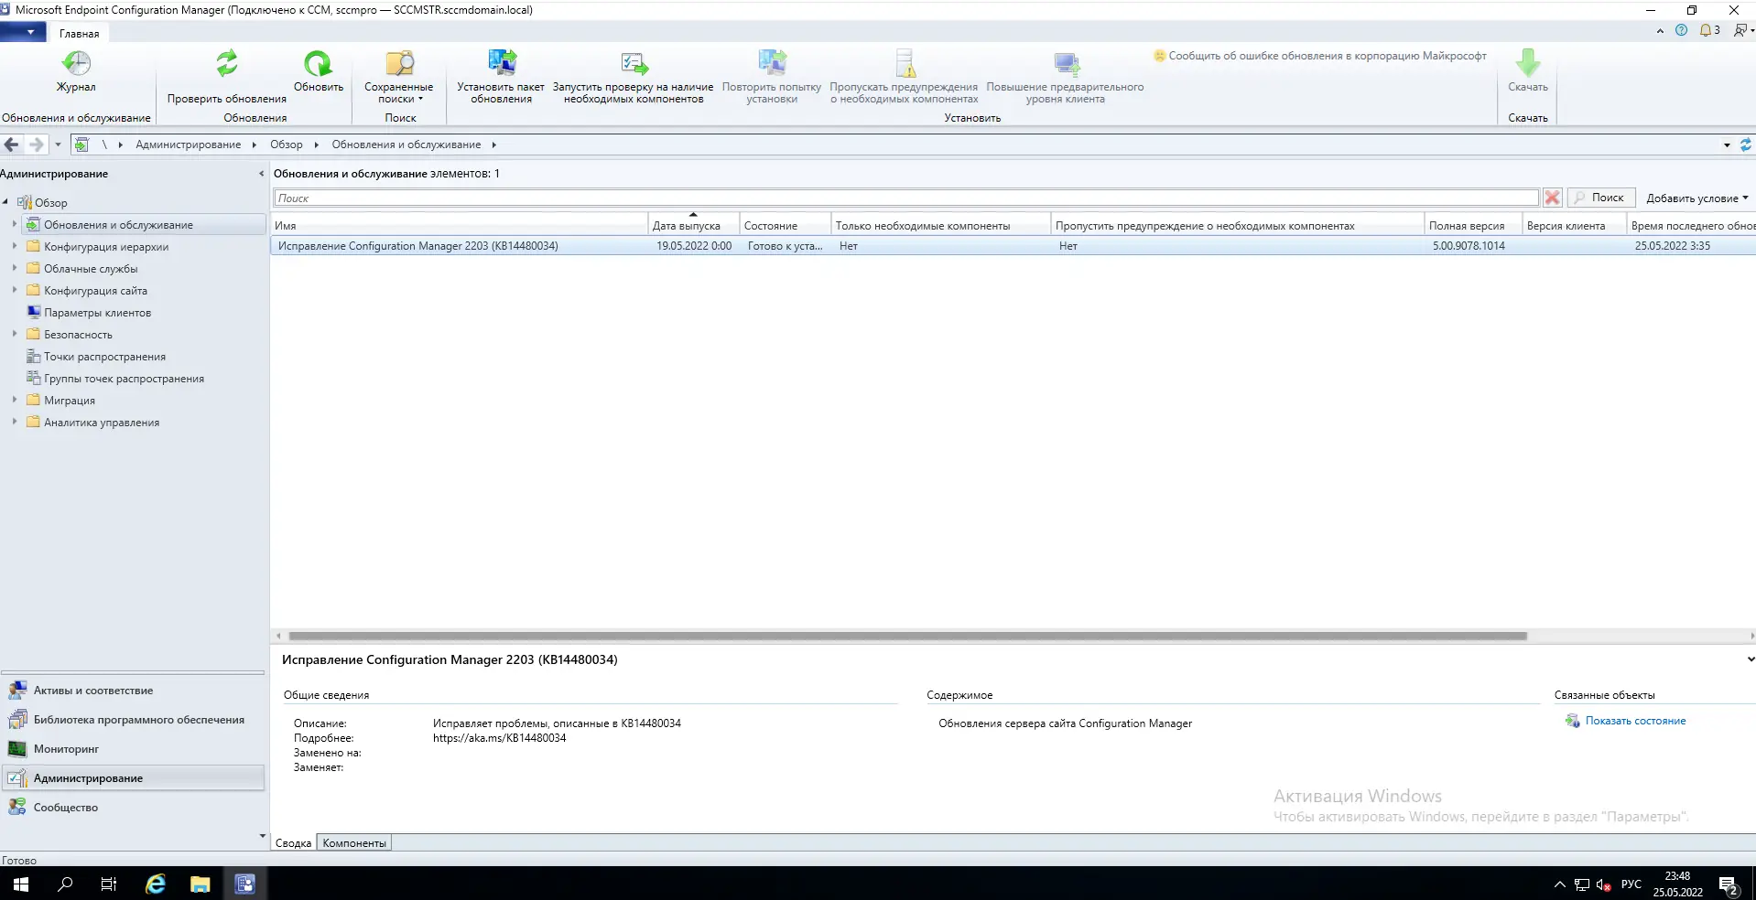
Task: Sort by Состояние column header
Action: coord(785,225)
